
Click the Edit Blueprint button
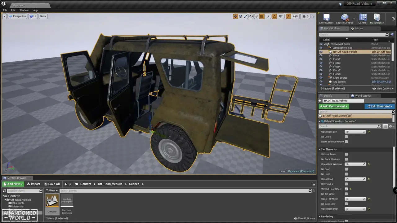380,106
